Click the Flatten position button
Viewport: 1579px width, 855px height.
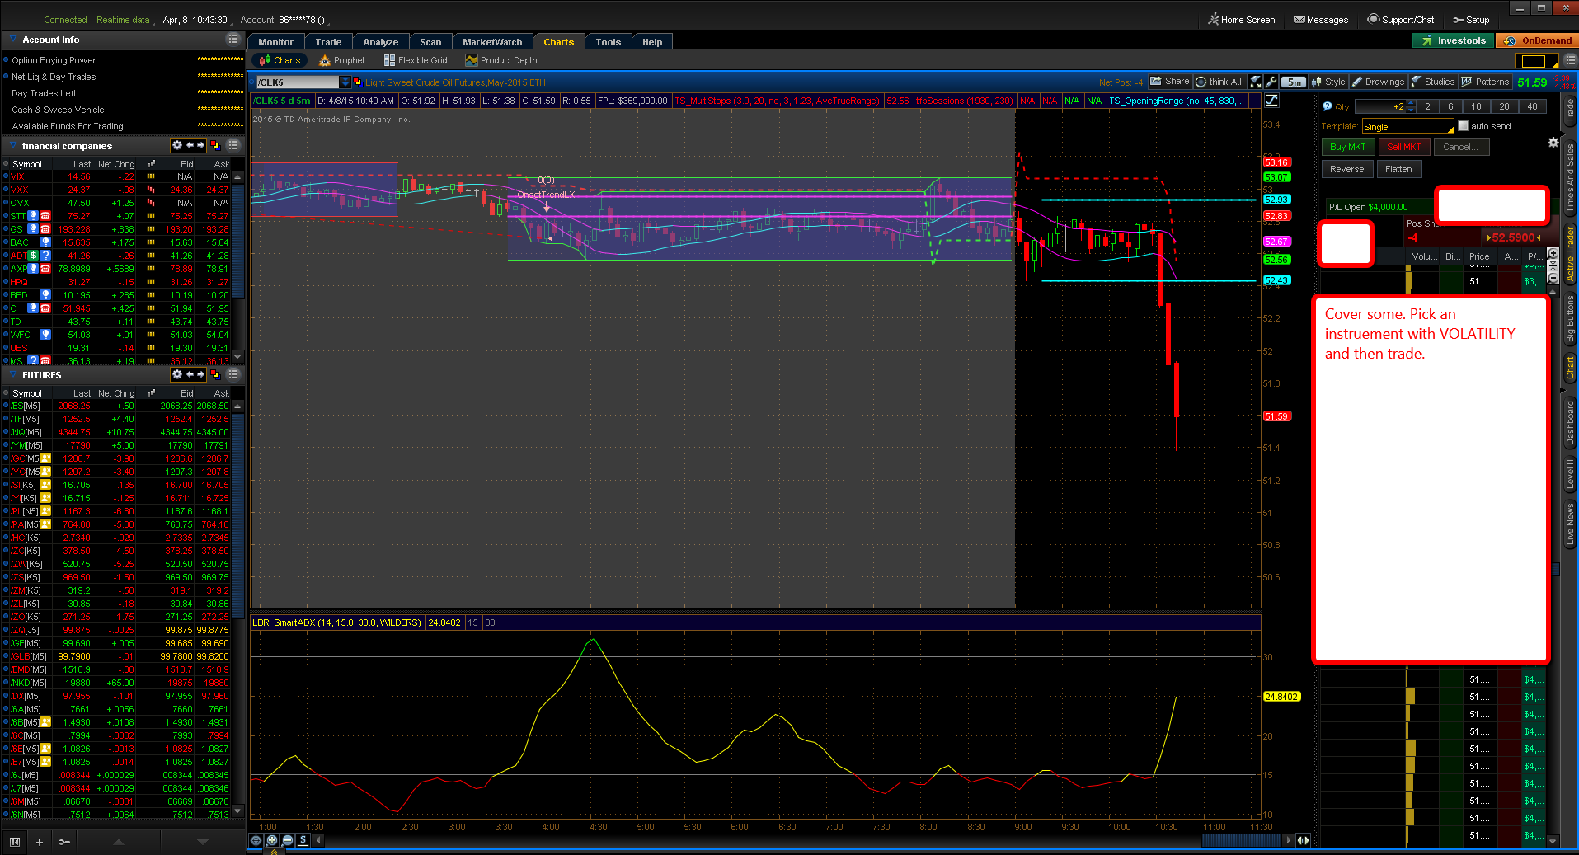tap(1398, 169)
